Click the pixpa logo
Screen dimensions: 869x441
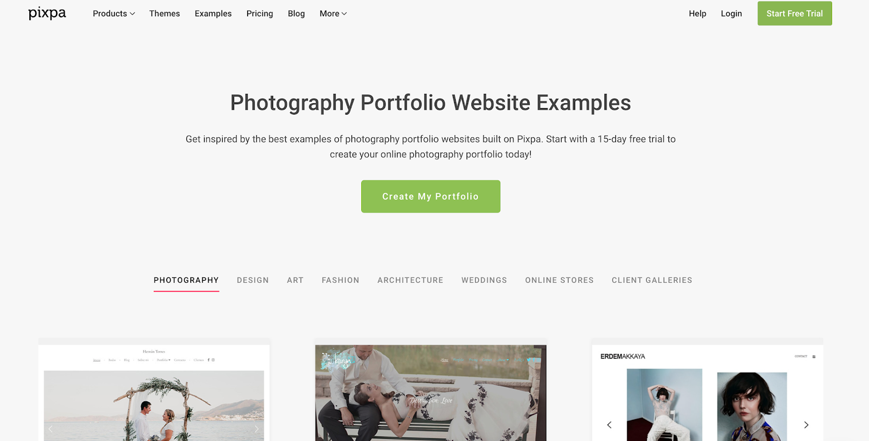(47, 13)
